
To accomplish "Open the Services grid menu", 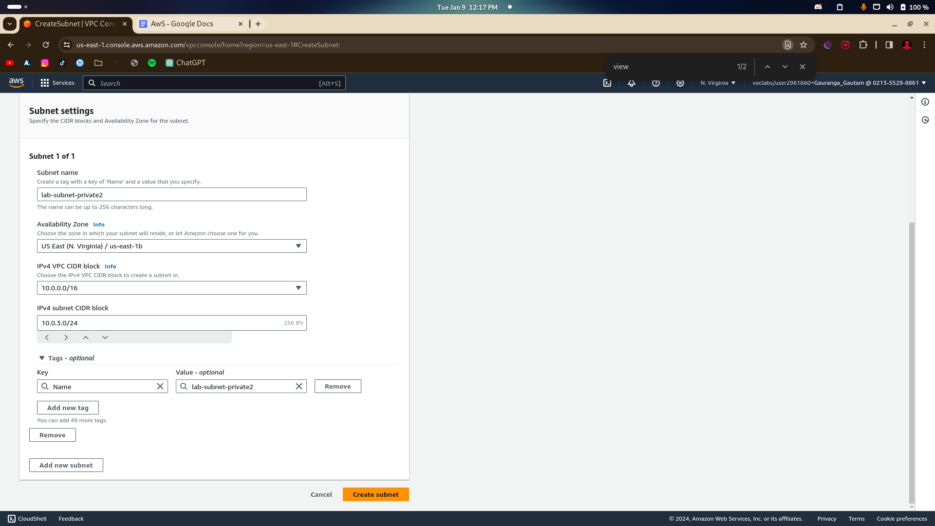I will 57,83.
